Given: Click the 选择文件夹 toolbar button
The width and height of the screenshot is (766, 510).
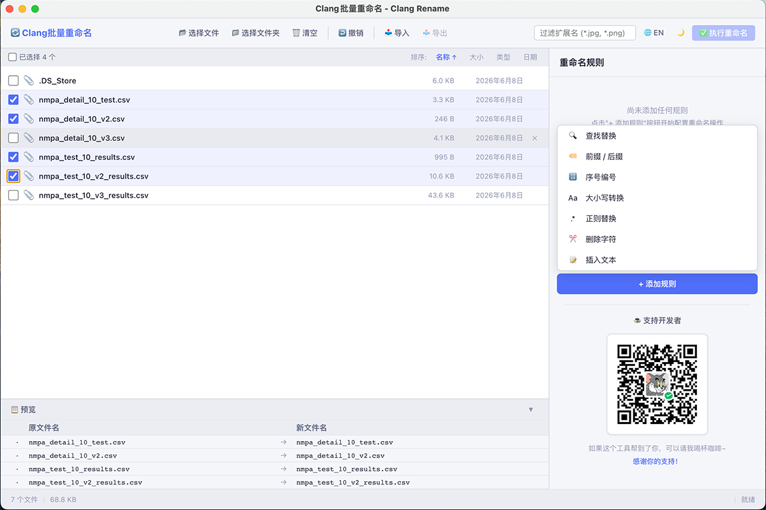Looking at the screenshot, I should tap(255, 33).
